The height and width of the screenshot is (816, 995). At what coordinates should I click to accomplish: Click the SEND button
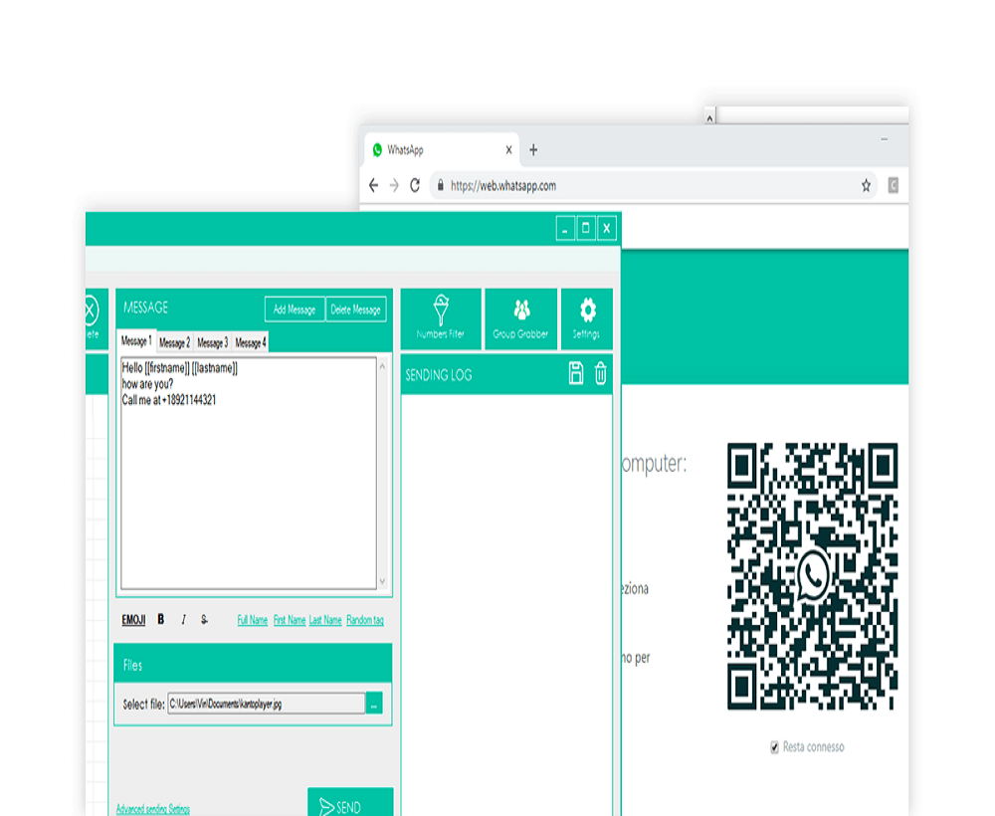350,802
